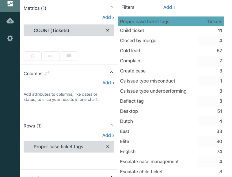Open settings gear in left sidebar
The height and width of the screenshot is (177, 232).
[10, 39]
